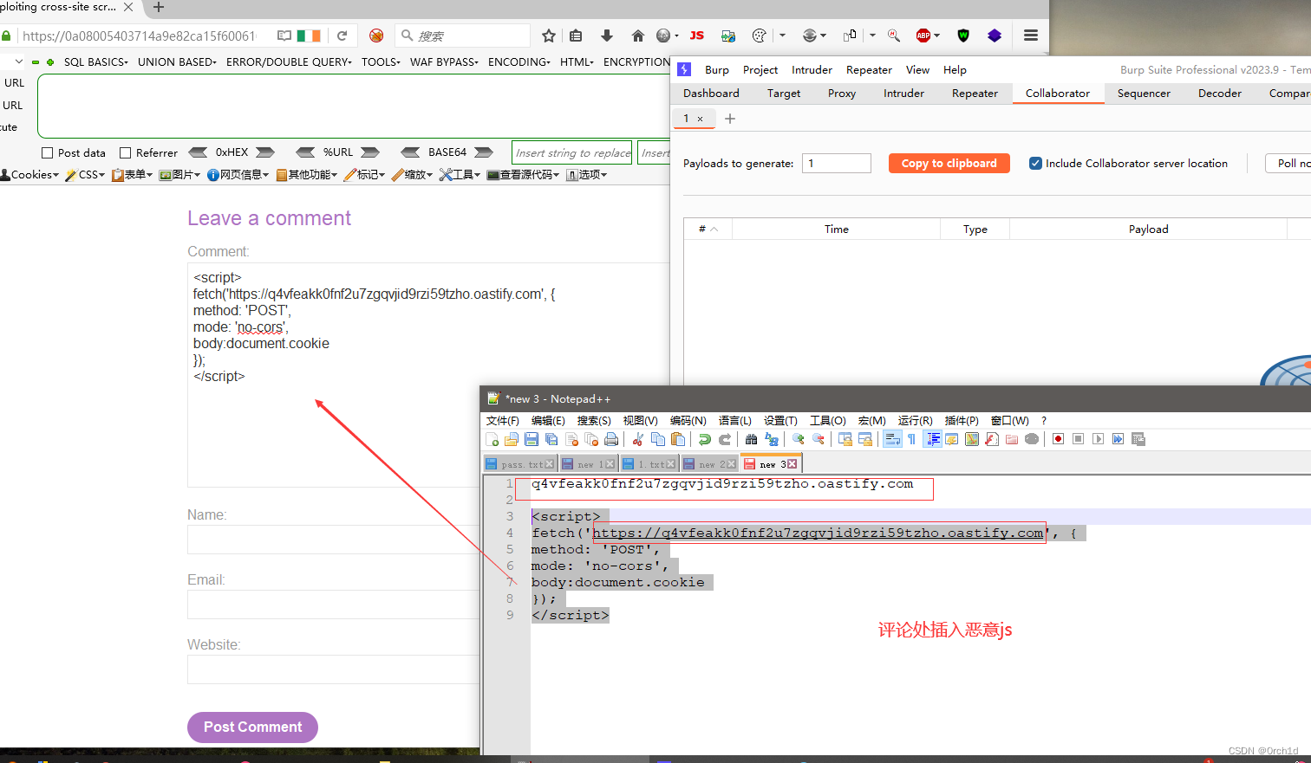Click the BASE64 decode left arrow

(410, 152)
